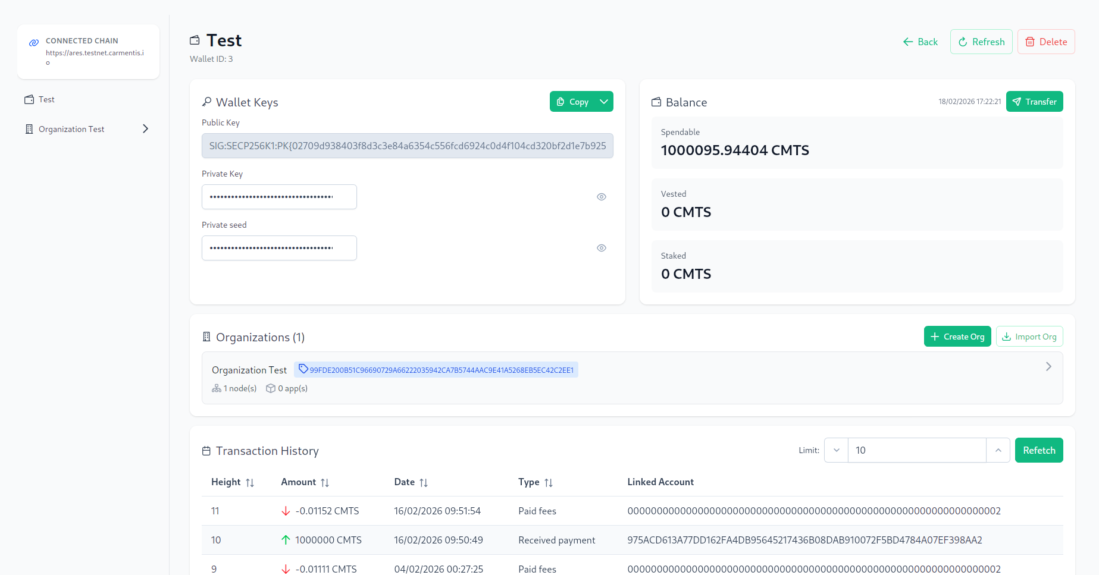Reveal the Private Key with eye icon
The height and width of the screenshot is (575, 1099).
click(602, 197)
